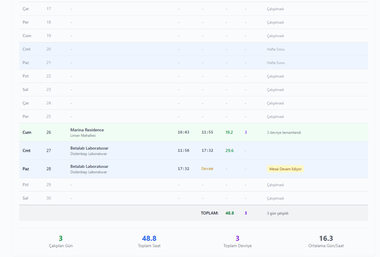Click the TOPLAM label in the footer row
Image resolution: width=380 pixels, height=257 pixels.
209,213
